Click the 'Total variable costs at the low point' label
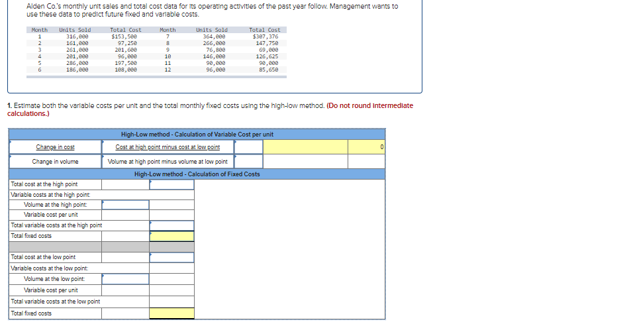629x334 pixels. 56,302
